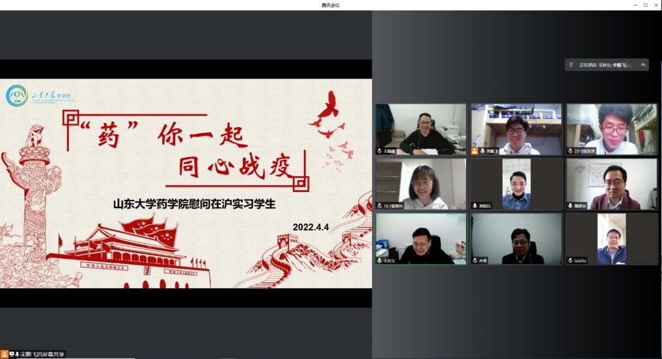Viewport: 662px width, 359px height.
Task: Click the microphone icon on 宋鹏飞's video tile
Action: 482,151
